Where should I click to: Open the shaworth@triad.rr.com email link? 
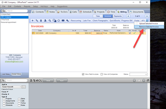14,62
